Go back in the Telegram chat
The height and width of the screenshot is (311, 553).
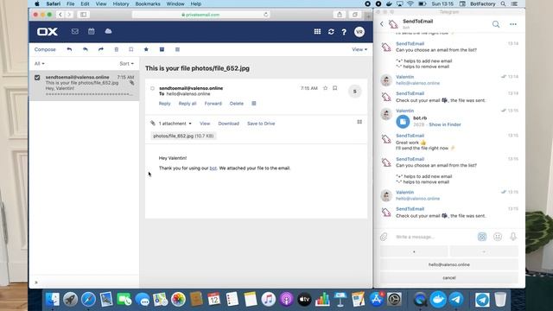382,24
